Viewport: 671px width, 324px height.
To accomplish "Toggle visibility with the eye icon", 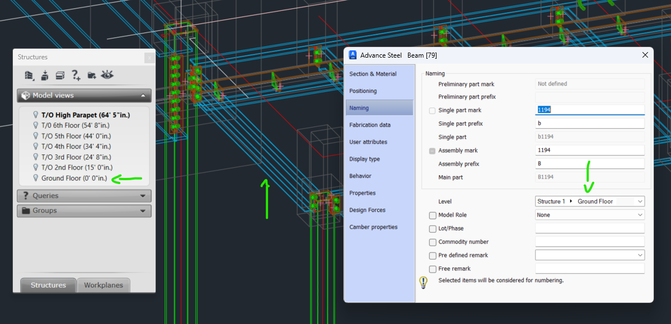I will pyautogui.click(x=107, y=75).
